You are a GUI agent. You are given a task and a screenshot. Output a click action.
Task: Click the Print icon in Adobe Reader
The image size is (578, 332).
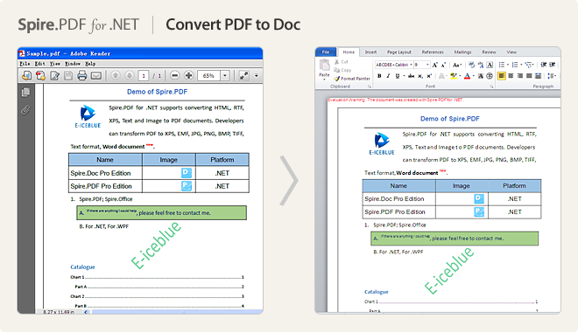(x=81, y=76)
